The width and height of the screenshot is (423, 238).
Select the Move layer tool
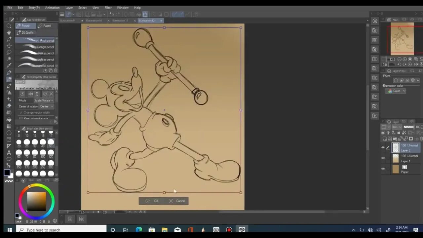pos(9,46)
